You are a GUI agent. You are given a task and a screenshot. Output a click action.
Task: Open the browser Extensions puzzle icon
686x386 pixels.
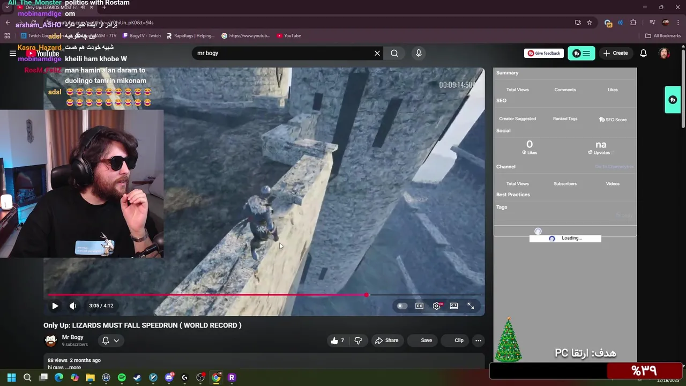tap(633, 23)
